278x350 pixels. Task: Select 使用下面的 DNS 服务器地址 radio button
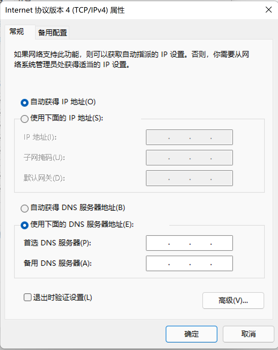click(x=25, y=225)
